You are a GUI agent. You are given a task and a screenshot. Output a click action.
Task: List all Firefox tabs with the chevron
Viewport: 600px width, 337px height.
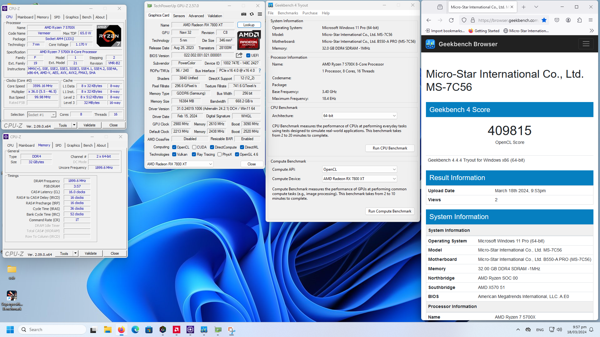tap(536, 7)
